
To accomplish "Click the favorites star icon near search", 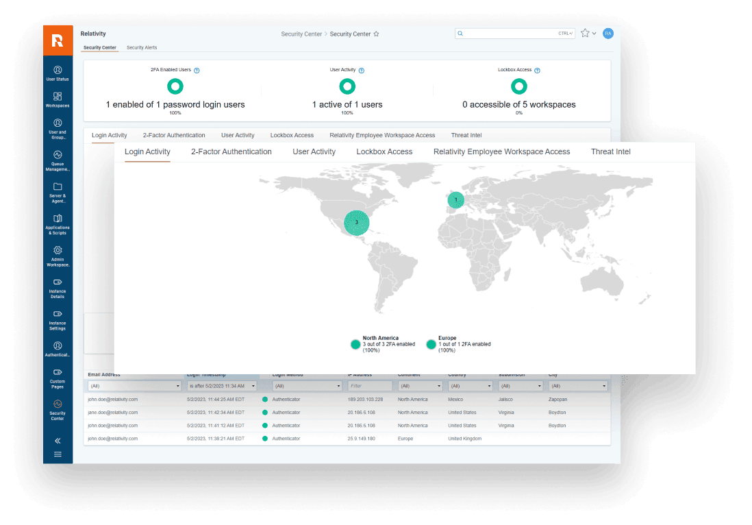I will tap(585, 33).
